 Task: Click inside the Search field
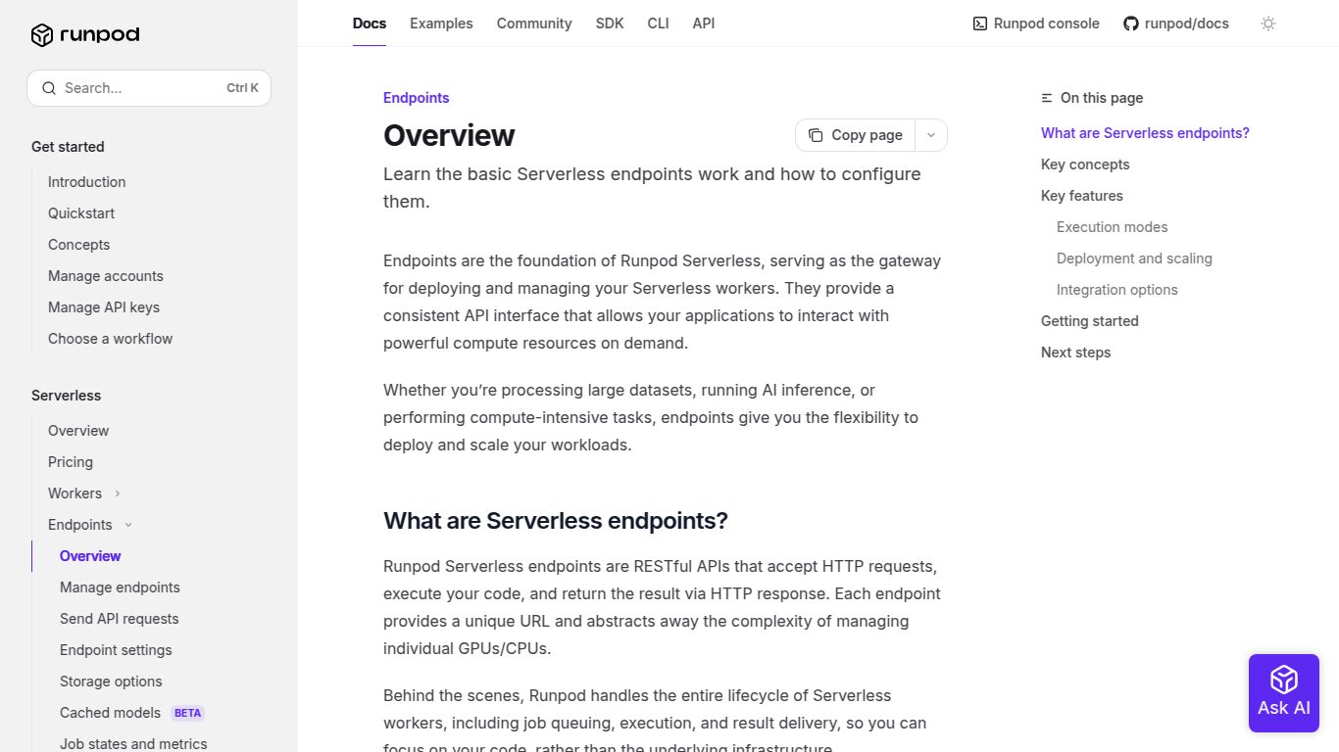[x=137, y=88]
